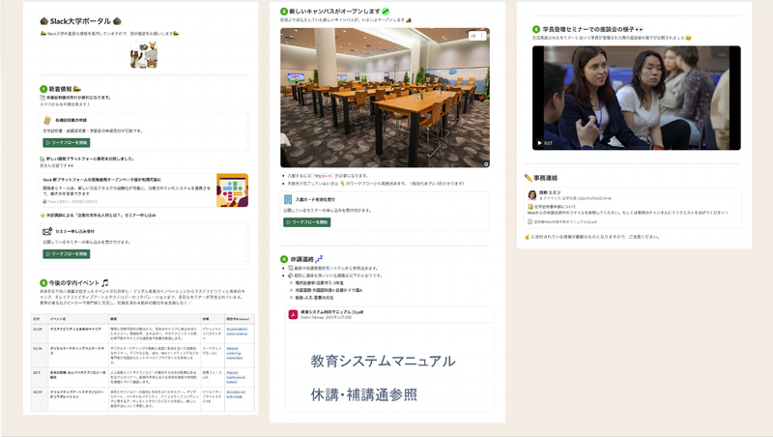Open the 教育システム利用マニュアル PDF icon
Screen dimensions: 773x437
(x=293, y=314)
